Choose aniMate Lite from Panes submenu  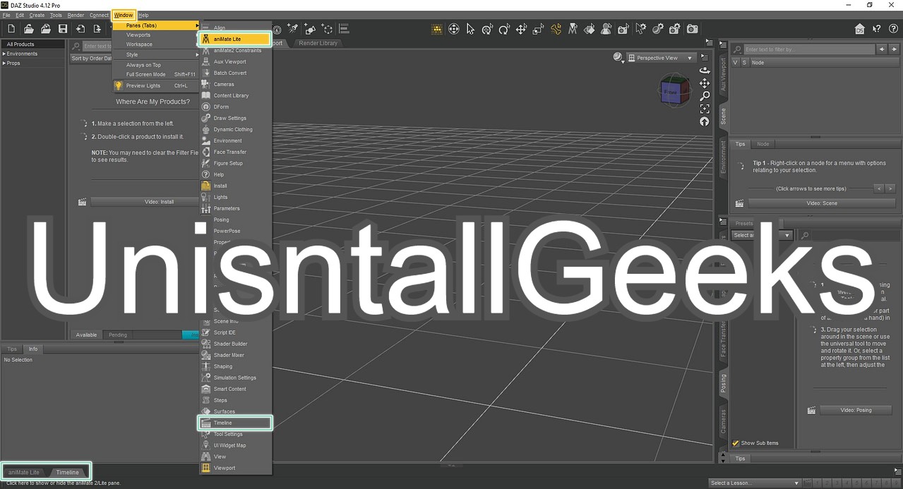coord(235,39)
